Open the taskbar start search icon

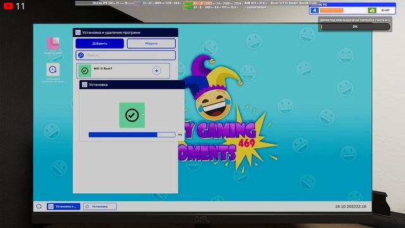coord(39,206)
